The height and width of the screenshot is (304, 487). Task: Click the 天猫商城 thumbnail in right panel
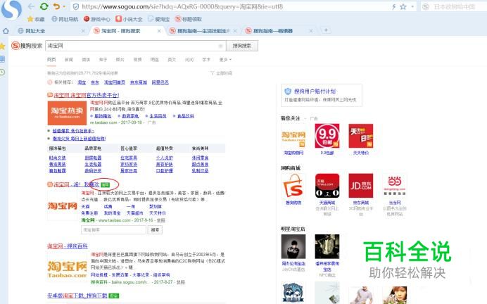click(327, 186)
